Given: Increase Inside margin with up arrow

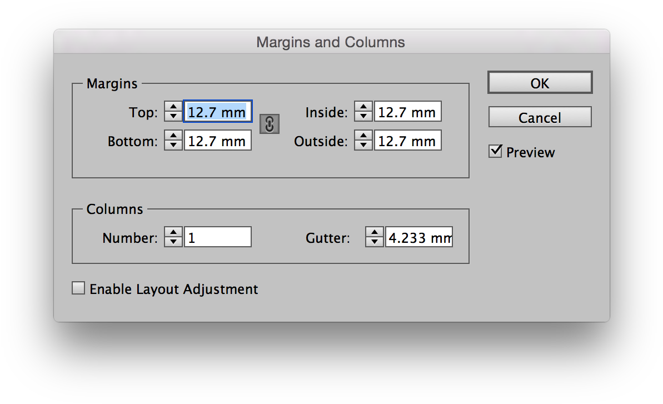Looking at the screenshot, I should [x=364, y=107].
